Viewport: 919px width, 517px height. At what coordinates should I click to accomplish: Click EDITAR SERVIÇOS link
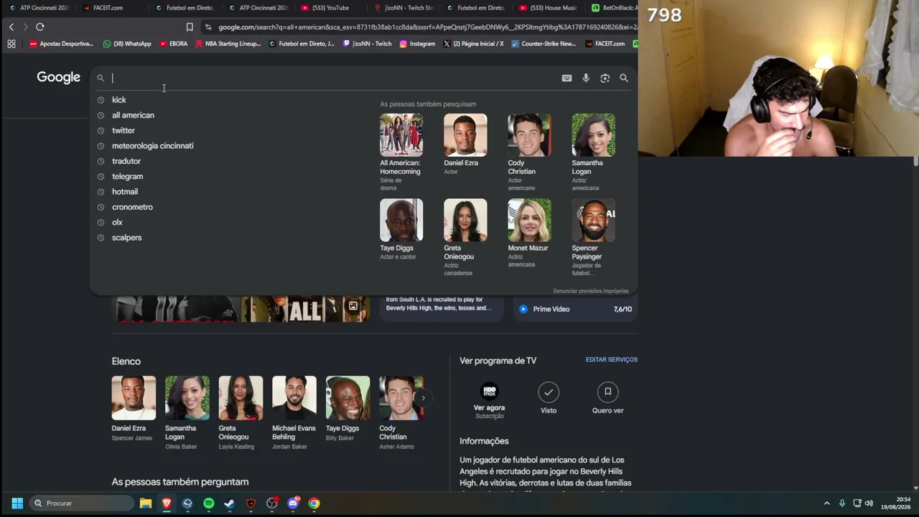[612, 360]
